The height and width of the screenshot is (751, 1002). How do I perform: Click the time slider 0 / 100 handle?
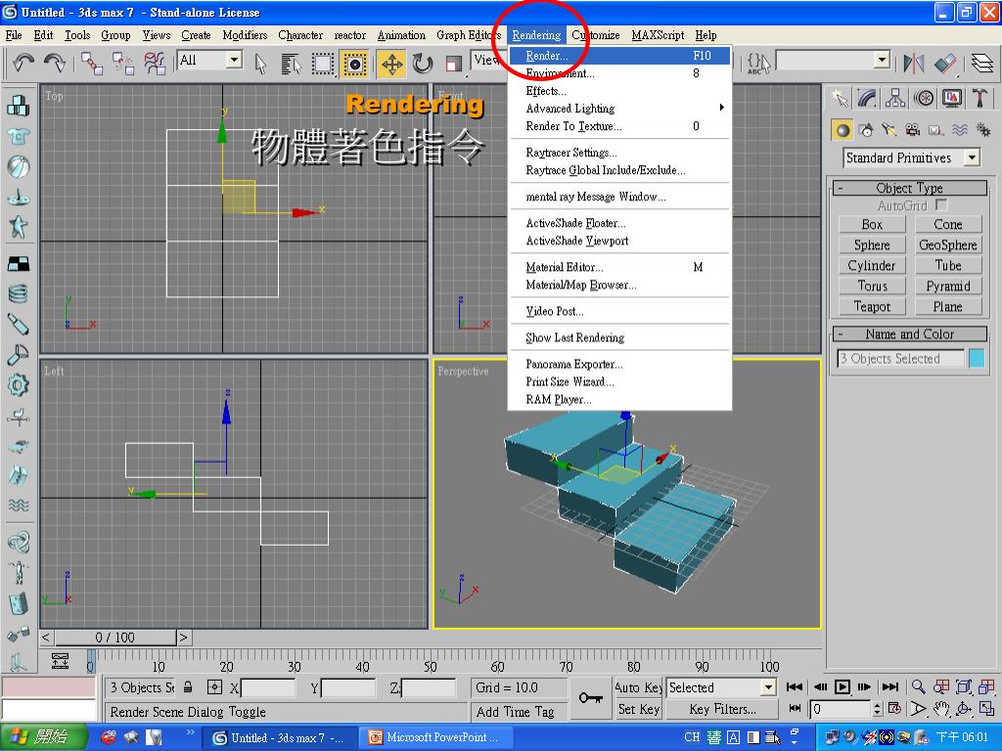tap(115, 638)
